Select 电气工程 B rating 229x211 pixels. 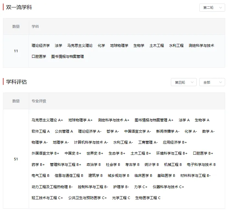click(40, 176)
